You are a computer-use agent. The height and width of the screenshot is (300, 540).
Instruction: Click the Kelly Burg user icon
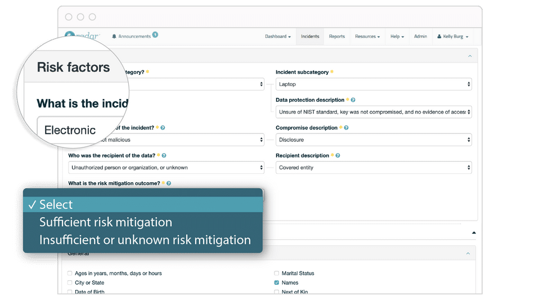tap(439, 36)
